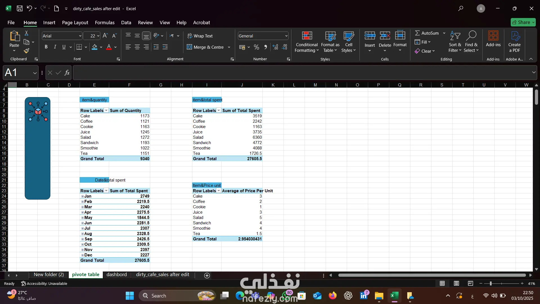Toggle Underline formatting
Viewport: 540px width, 304px height.
tap(64, 47)
